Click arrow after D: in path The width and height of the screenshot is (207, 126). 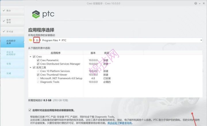coord(40,40)
